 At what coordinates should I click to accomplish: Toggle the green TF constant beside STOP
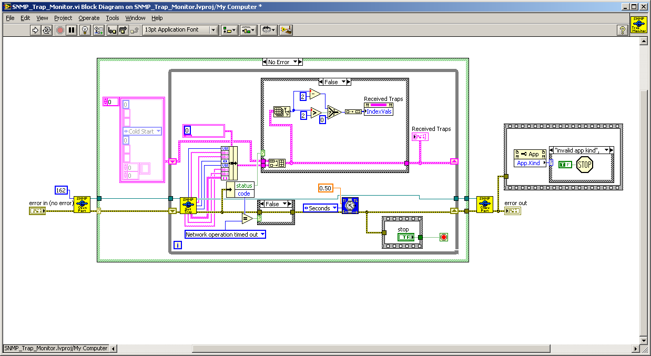(565, 165)
